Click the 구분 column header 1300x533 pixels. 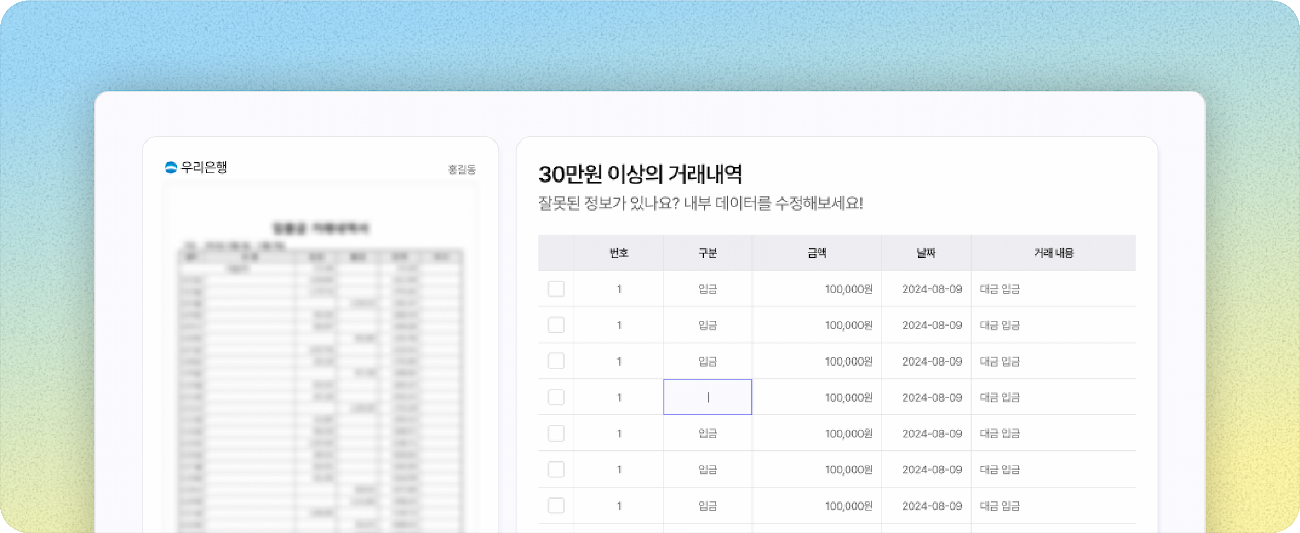(708, 253)
